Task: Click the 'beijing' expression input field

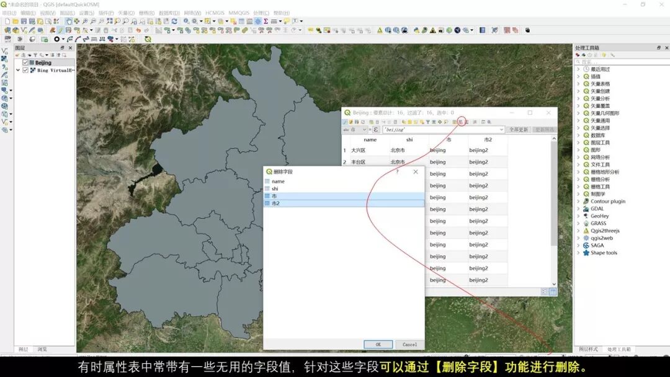Action: (440, 130)
